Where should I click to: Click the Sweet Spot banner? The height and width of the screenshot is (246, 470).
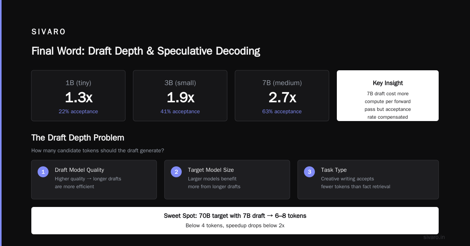pos(235,221)
